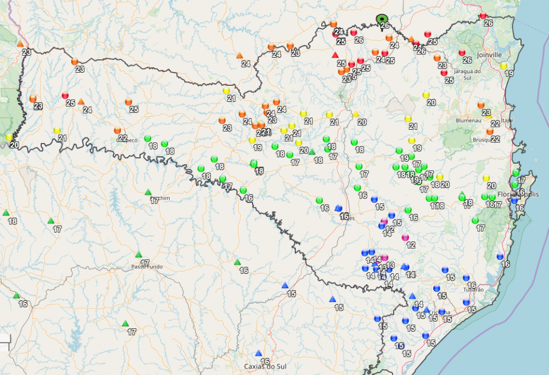This screenshot has height=375, width=549.
Task: Click the red circle labeled 26 at the northeast border
Action: click(483, 16)
